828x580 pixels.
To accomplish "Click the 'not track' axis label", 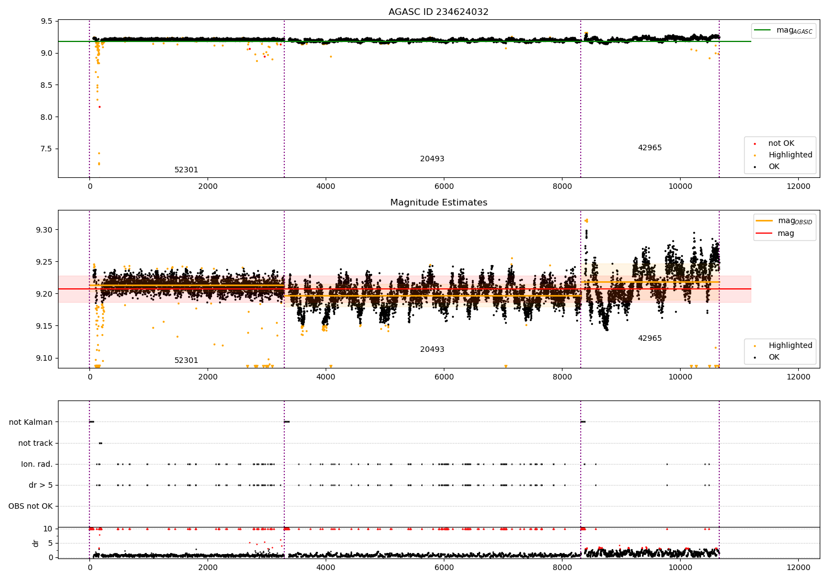I will click(x=35, y=444).
